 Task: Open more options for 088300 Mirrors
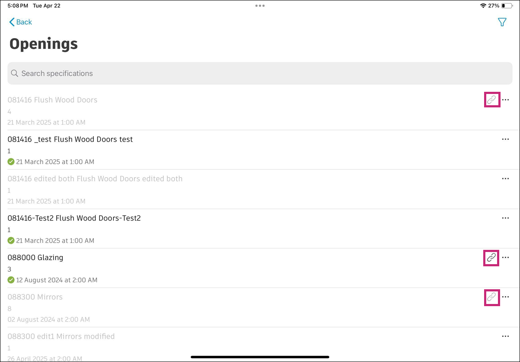point(505,297)
